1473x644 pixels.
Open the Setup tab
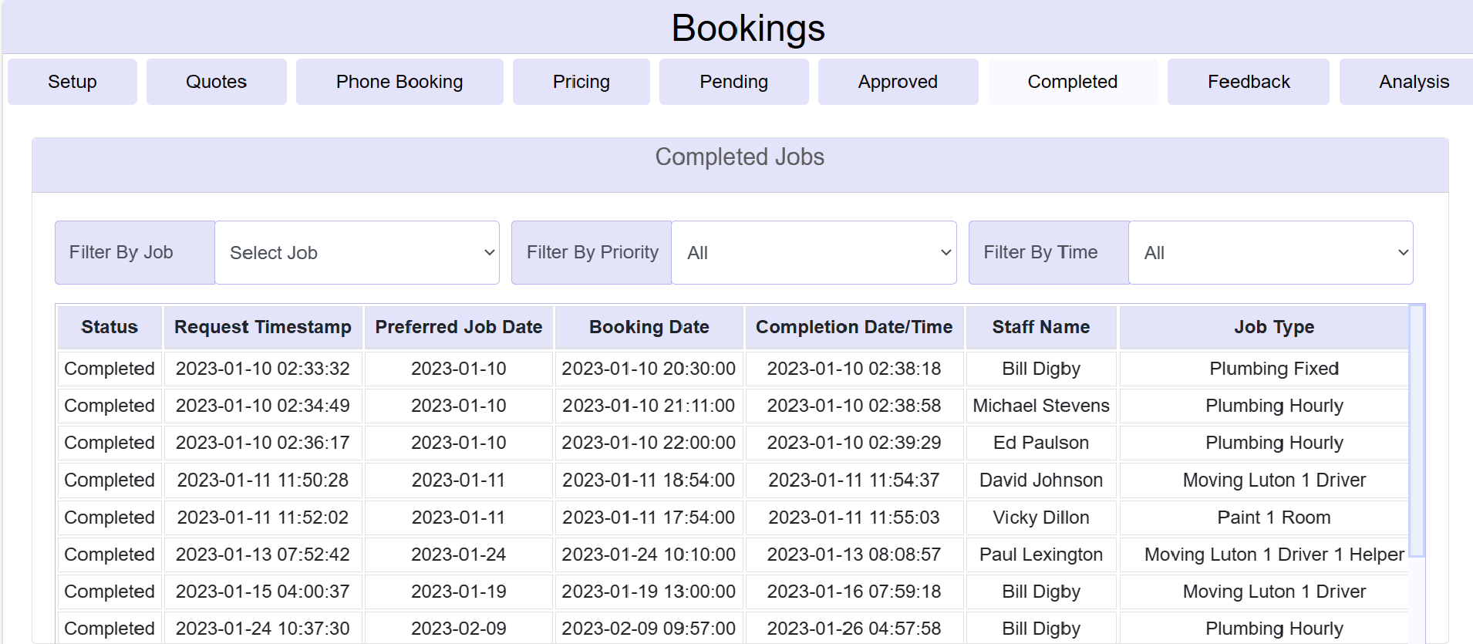coord(72,82)
